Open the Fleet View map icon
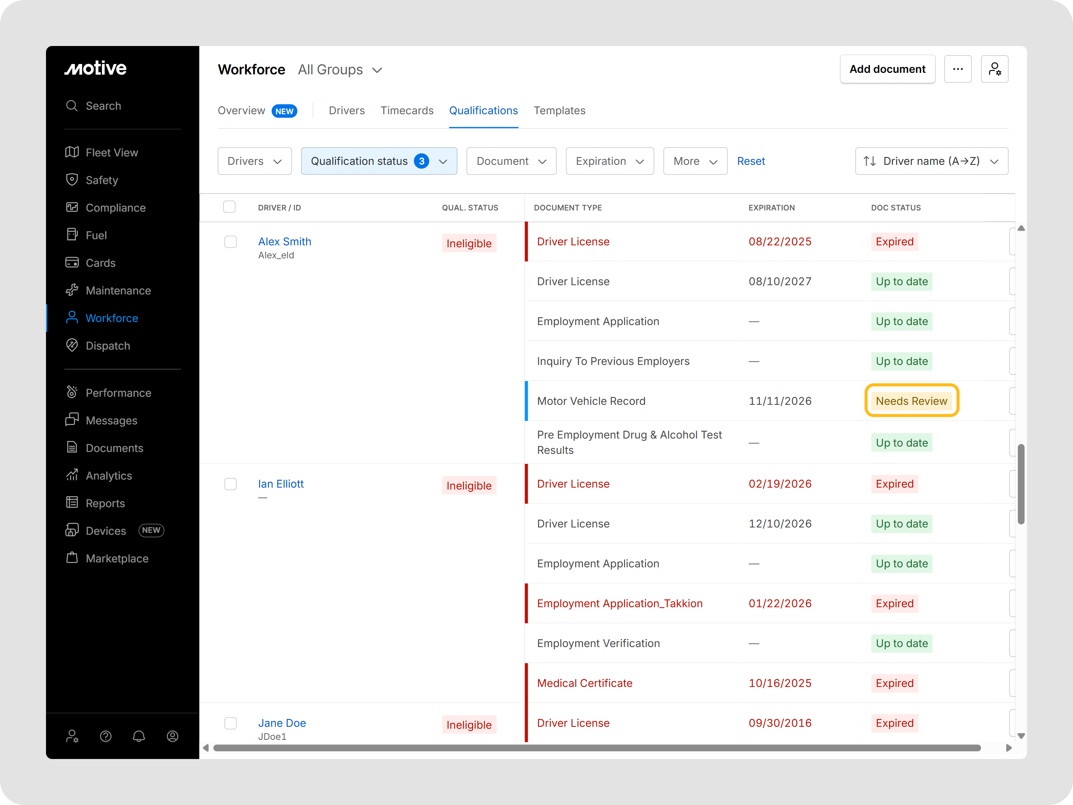The height and width of the screenshot is (805, 1073). pos(72,152)
